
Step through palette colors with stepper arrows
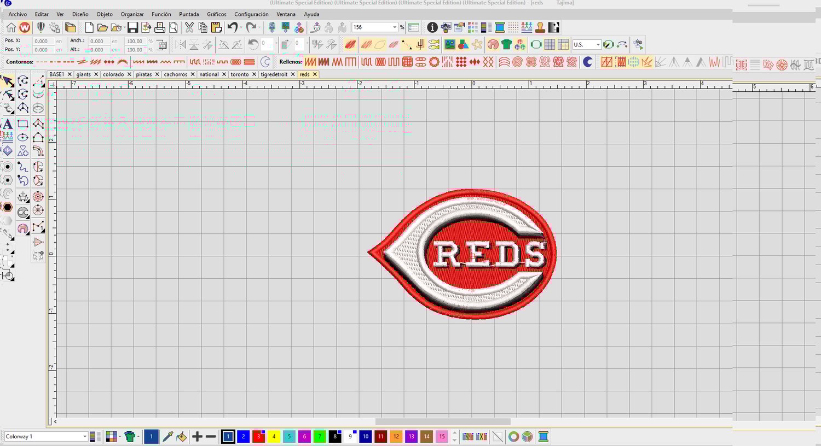[x=454, y=437]
